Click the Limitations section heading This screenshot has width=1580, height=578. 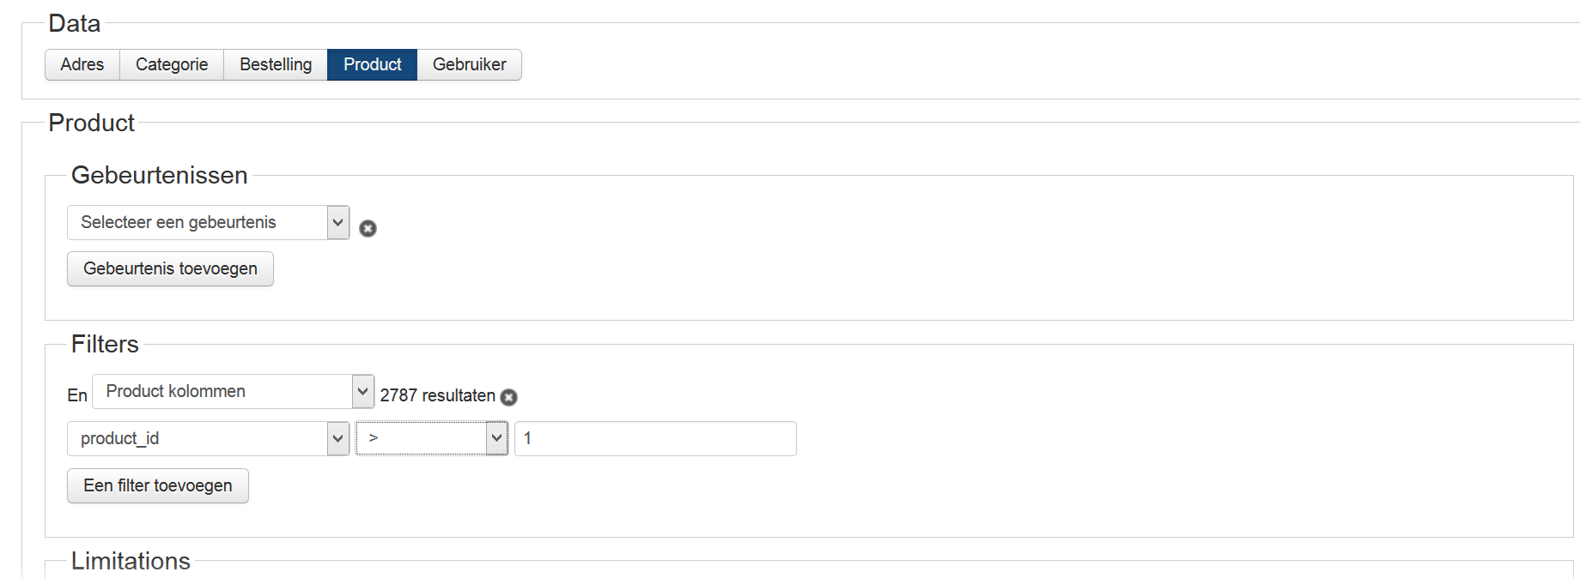click(x=131, y=561)
